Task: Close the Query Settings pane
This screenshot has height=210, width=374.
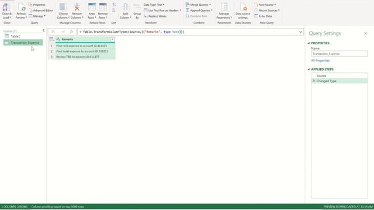Action: [x=365, y=33]
